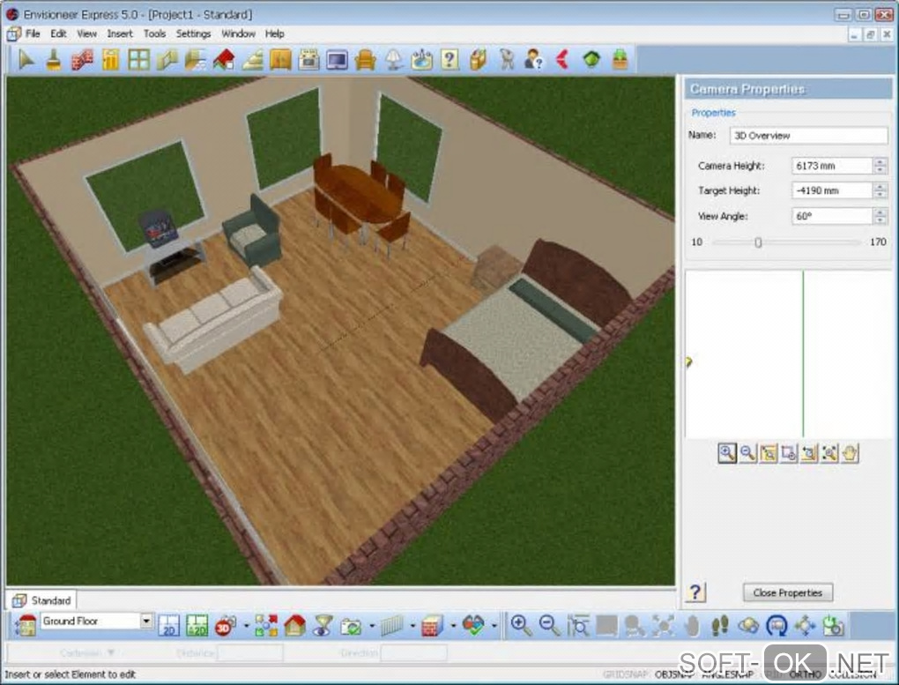
Task: Zoom out using bottom toolbar magnifier minus
Action: tap(550, 625)
